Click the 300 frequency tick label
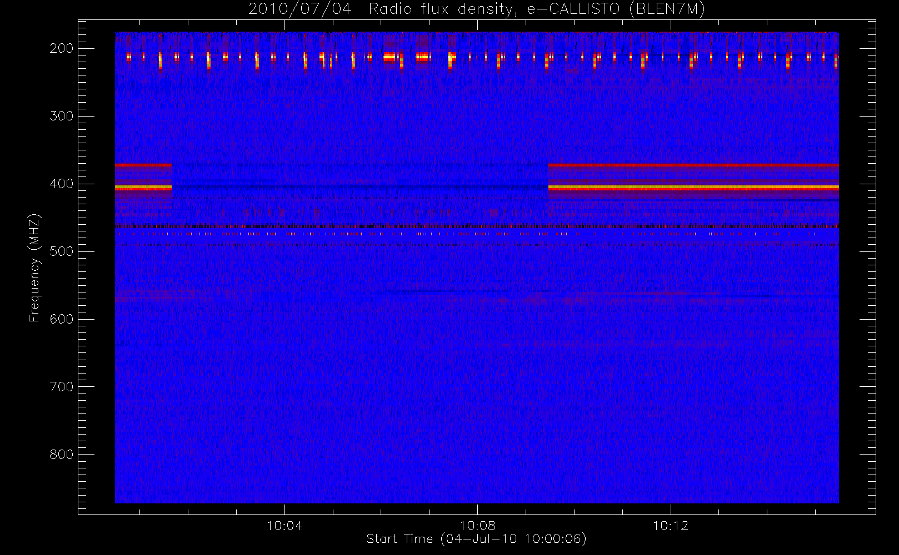This screenshot has height=555, width=899. pos(62,116)
